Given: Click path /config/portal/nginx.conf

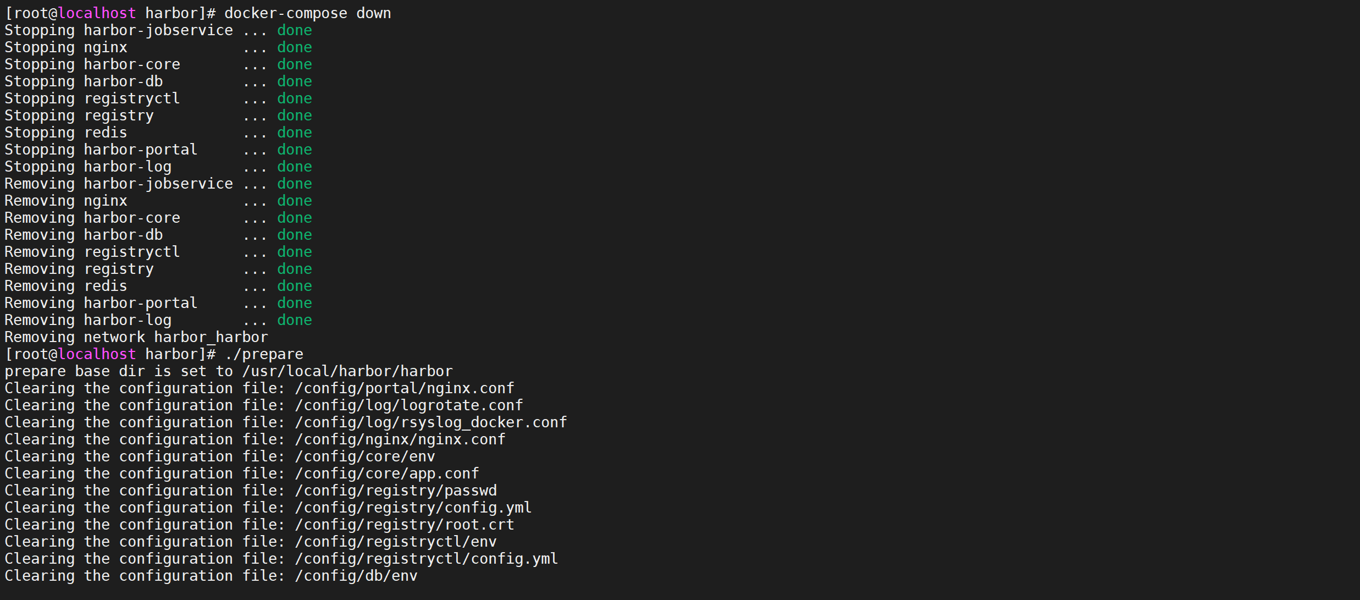Looking at the screenshot, I should pyautogui.click(x=405, y=388).
